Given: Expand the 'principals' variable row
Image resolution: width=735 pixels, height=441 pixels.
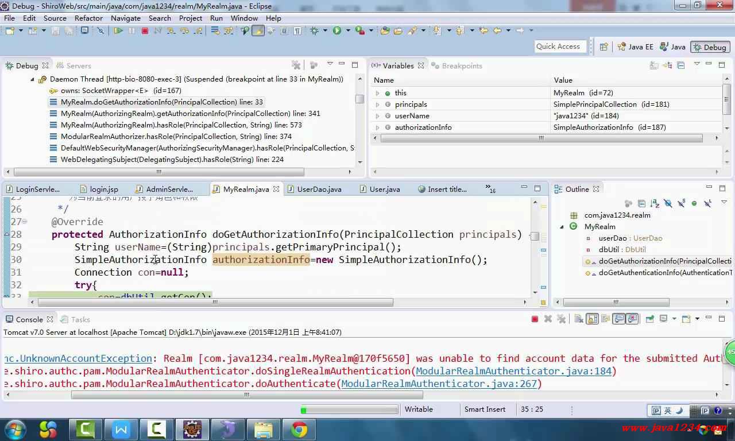Looking at the screenshot, I should [x=377, y=105].
